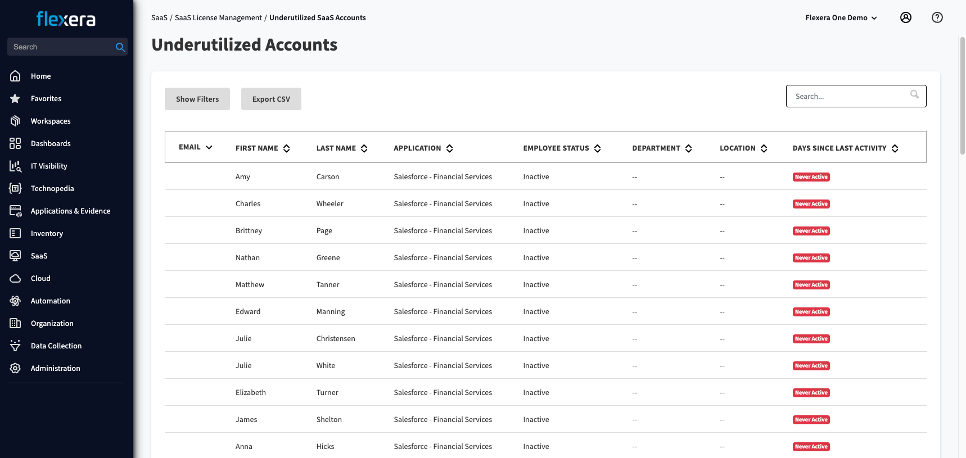Click the Administration gear icon
The image size is (966, 458).
(x=15, y=368)
